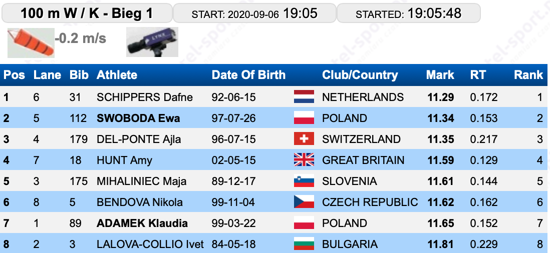Click Poland flag in SWOBODA row

304,118
